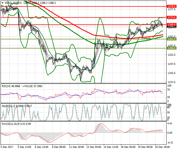Viewport: 177px width, 150px height.
Task: Click the 18 Dec 00:00 time axis label
Action: click(x=128, y=147)
